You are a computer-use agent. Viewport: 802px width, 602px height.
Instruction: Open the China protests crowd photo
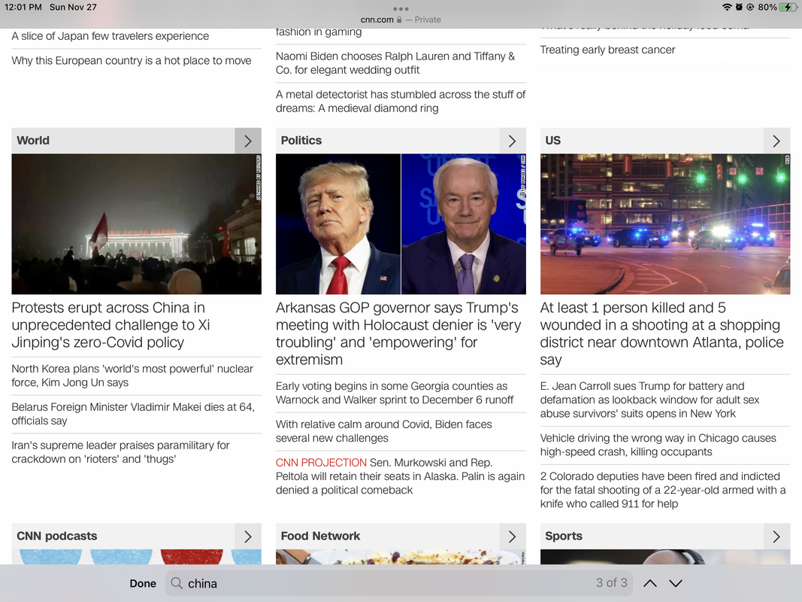point(137,223)
